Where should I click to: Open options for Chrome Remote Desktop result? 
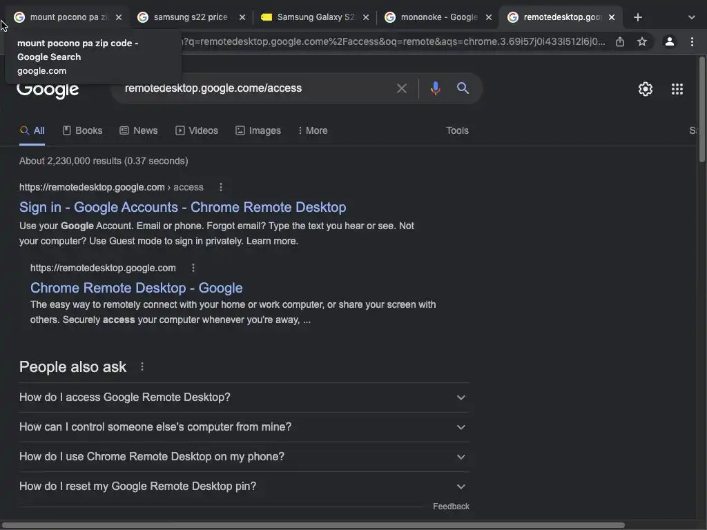[x=193, y=268]
